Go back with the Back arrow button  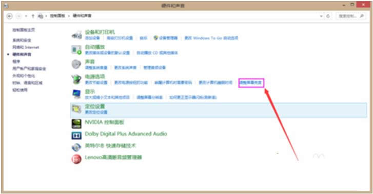[10, 16]
